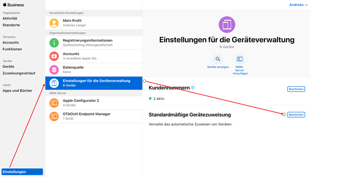Click the OTAOUH Endpoint Manager server icon
The height and width of the screenshot is (185, 351).
(x=54, y=116)
